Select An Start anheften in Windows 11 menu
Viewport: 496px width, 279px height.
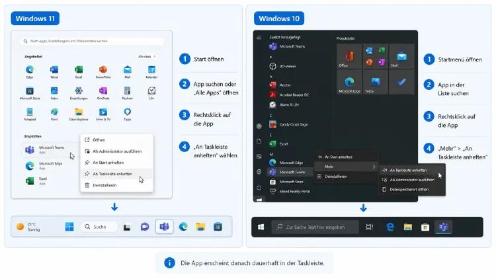[x=116, y=163]
